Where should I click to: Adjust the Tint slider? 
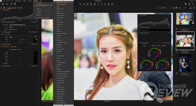point(21,42)
